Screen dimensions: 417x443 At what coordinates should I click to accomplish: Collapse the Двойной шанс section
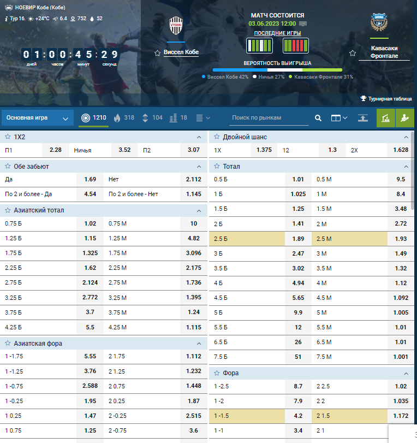[406, 137]
